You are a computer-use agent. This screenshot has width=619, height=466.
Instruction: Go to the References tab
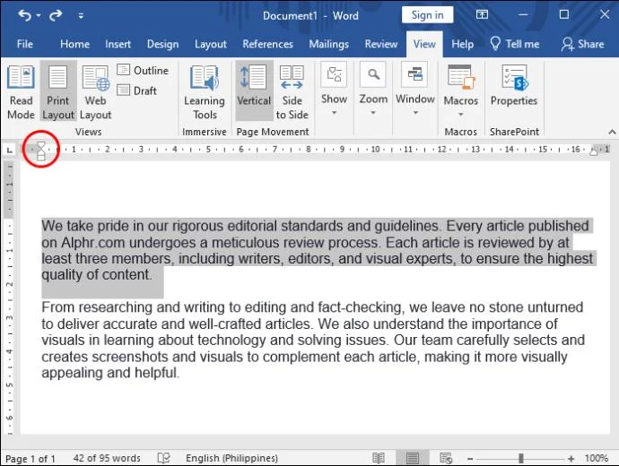[x=267, y=44]
